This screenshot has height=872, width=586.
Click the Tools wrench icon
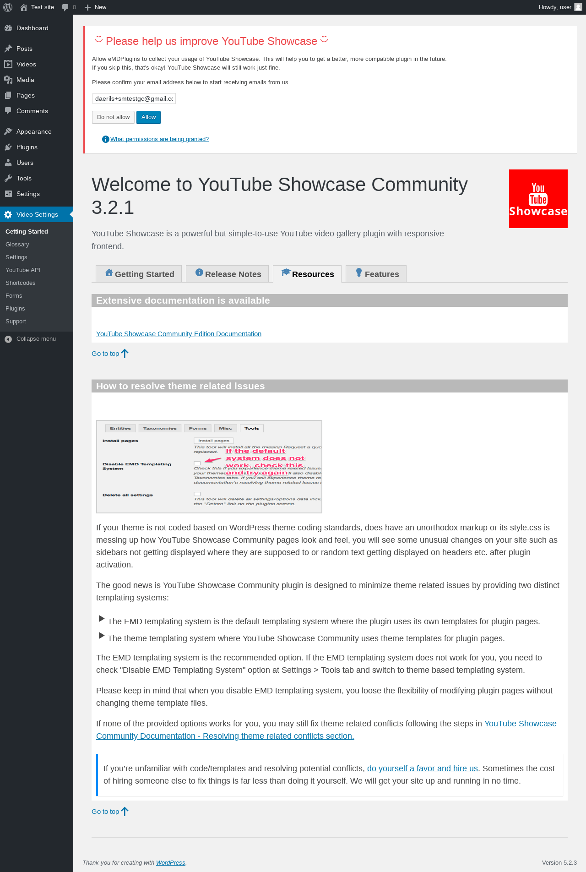click(8, 178)
